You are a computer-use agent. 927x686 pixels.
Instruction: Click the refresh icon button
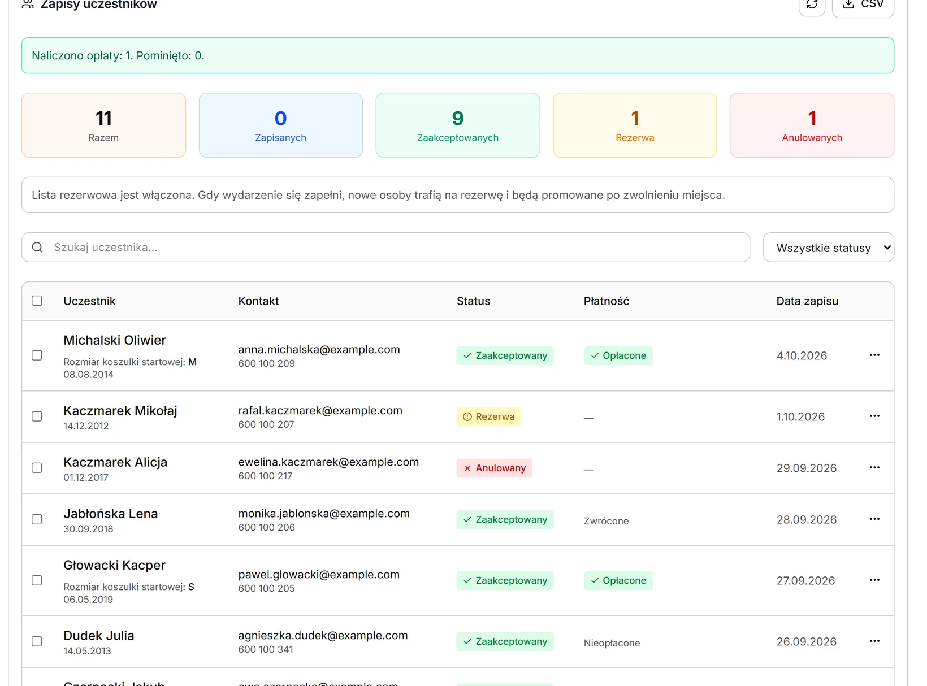click(x=812, y=6)
